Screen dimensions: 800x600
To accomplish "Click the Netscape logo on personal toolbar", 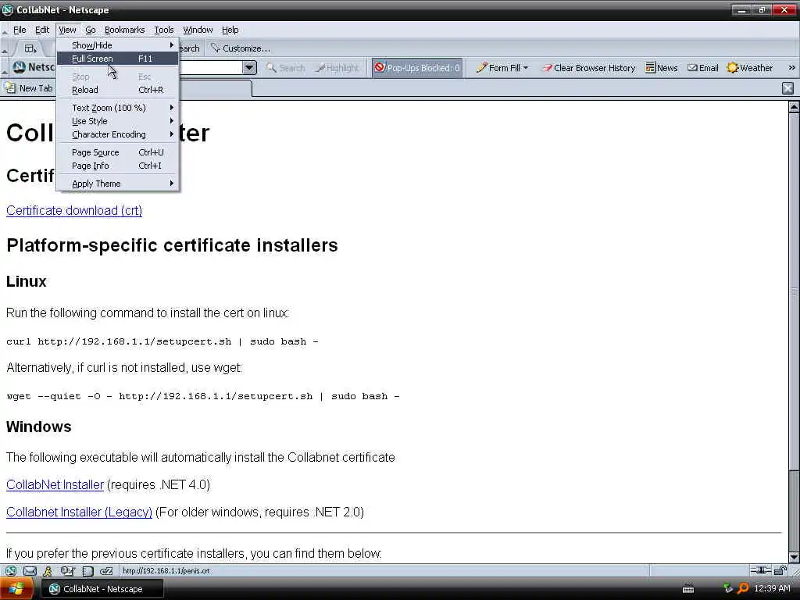I will click(x=19, y=67).
